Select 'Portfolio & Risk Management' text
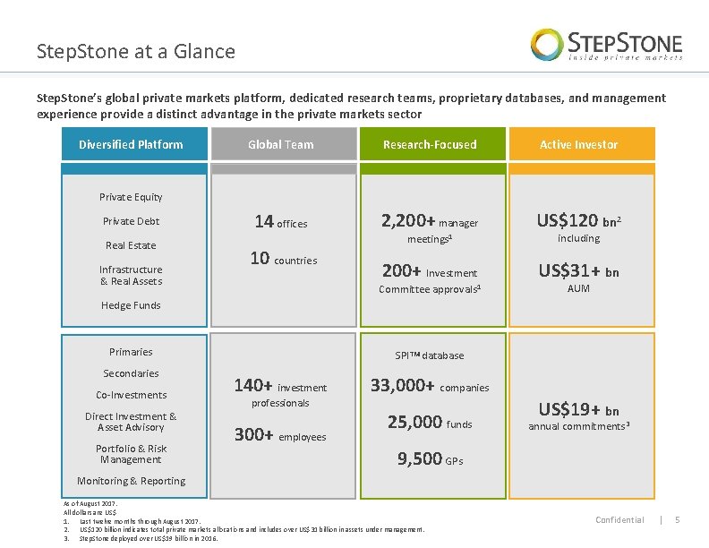This screenshot has height=548, width=709. point(131,454)
